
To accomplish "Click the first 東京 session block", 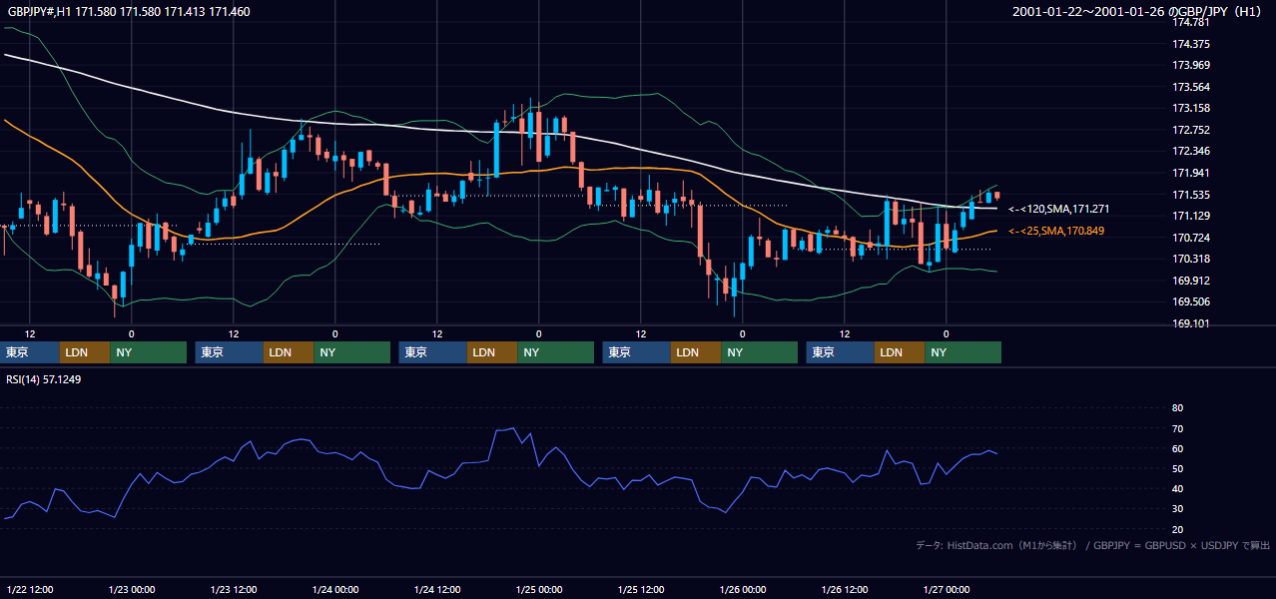I will click(x=30, y=352).
